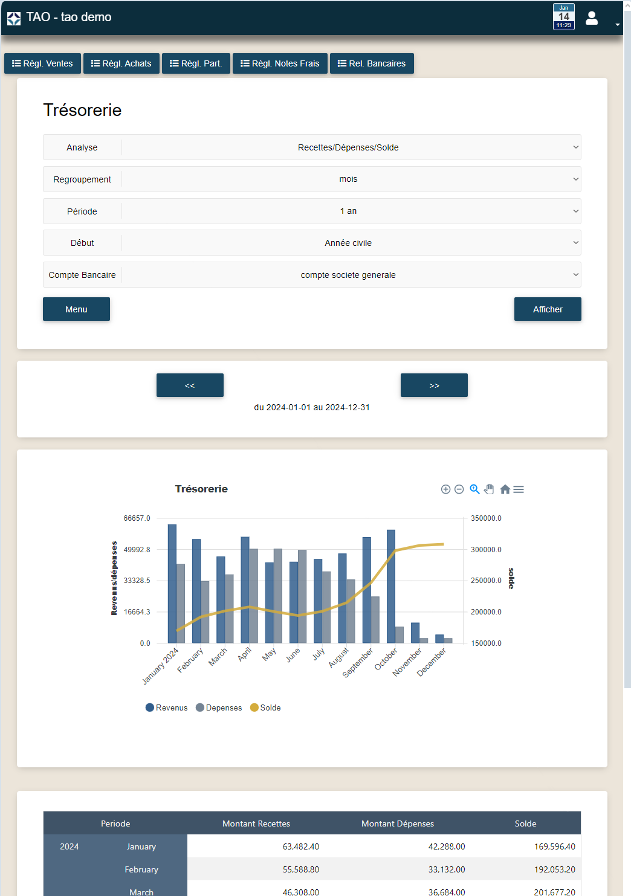
Task: Open the Règl. Ventes menu item
Action: (42, 63)
